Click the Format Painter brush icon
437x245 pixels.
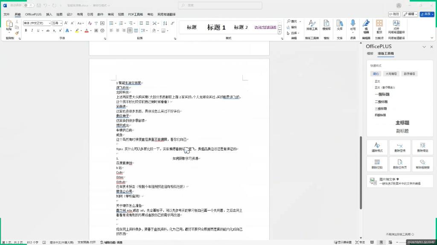(17, 33)
